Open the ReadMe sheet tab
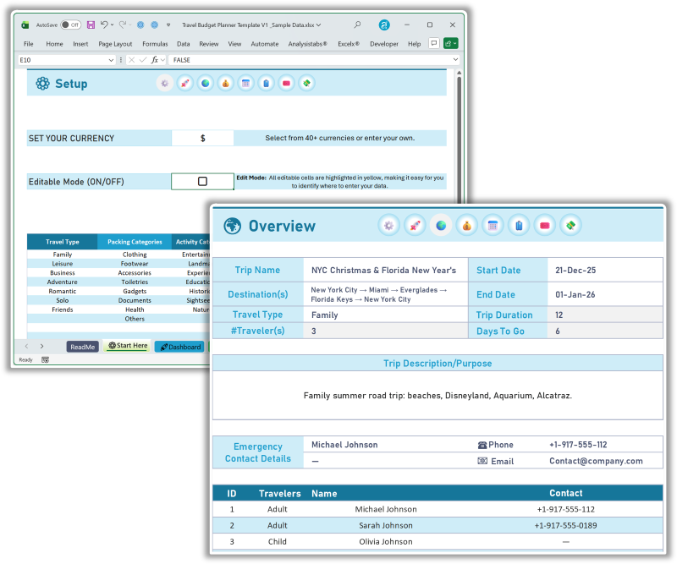Viewport: 677px width, 564px height. point(82,347)
